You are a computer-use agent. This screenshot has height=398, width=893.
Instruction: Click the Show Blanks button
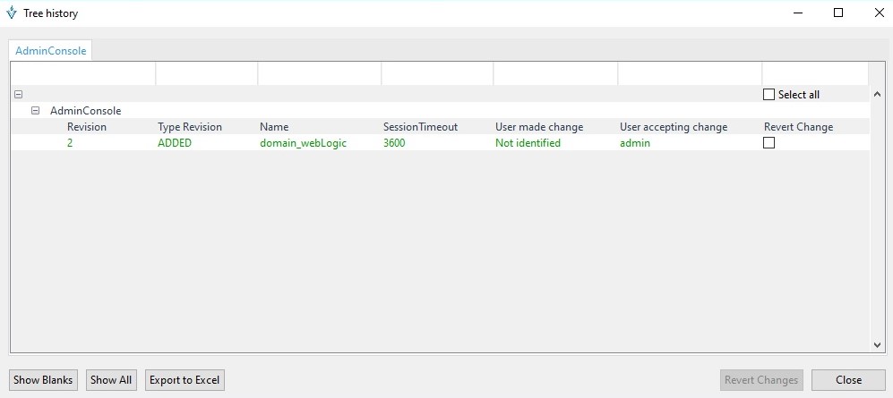(x=43, y=380)
